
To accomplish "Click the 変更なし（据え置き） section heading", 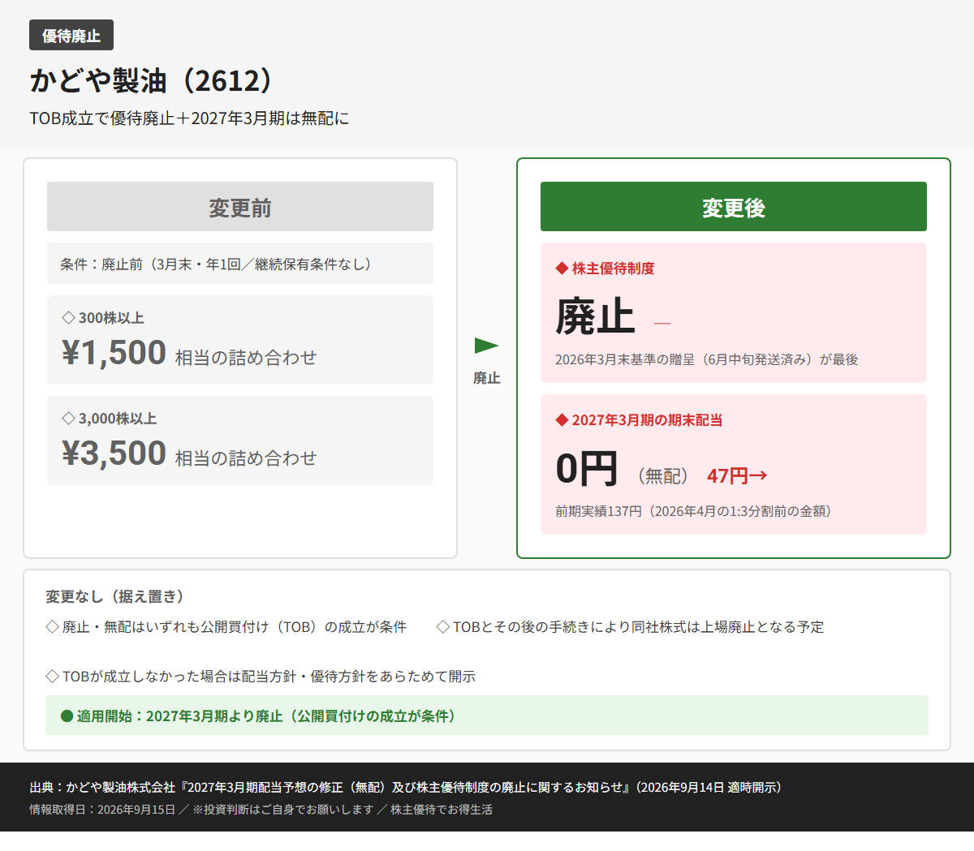I will click(x=114, y=596).
